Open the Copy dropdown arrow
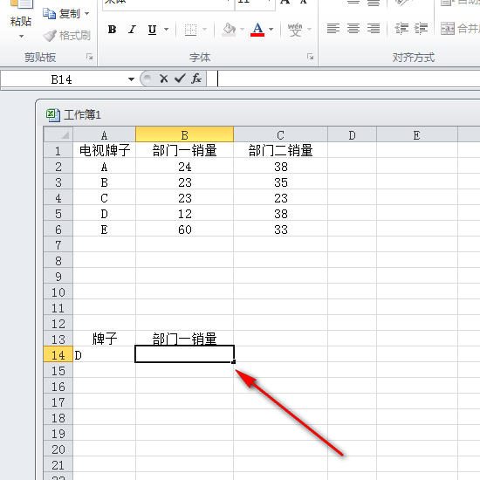 [87, 13]
